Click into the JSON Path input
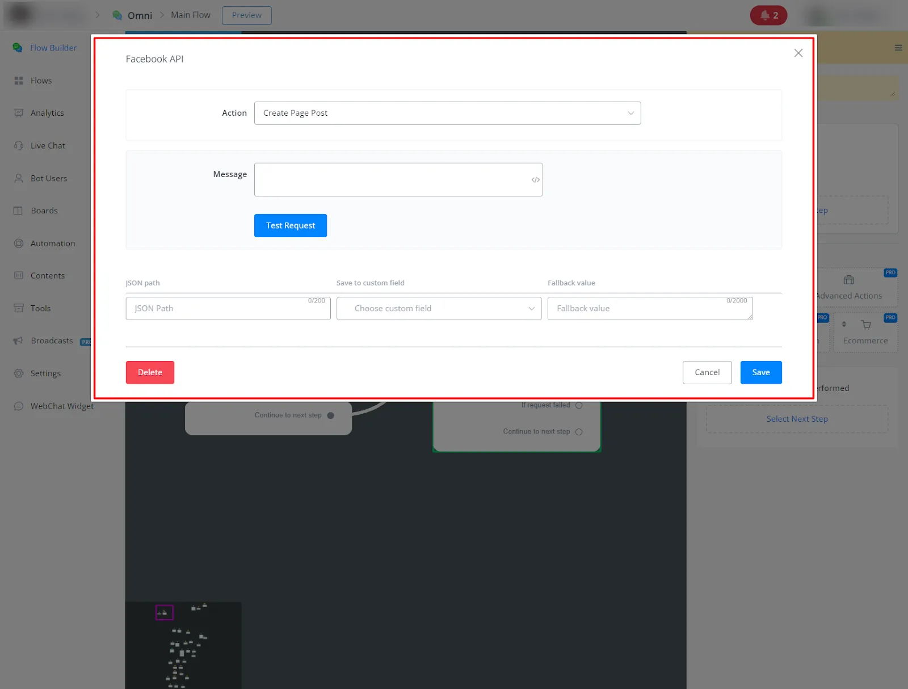The image size is (908, 689). tap(228, 308)
